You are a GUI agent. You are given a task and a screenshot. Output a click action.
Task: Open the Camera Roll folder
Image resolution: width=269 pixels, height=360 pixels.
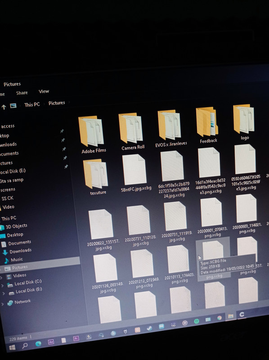point(131,131)
